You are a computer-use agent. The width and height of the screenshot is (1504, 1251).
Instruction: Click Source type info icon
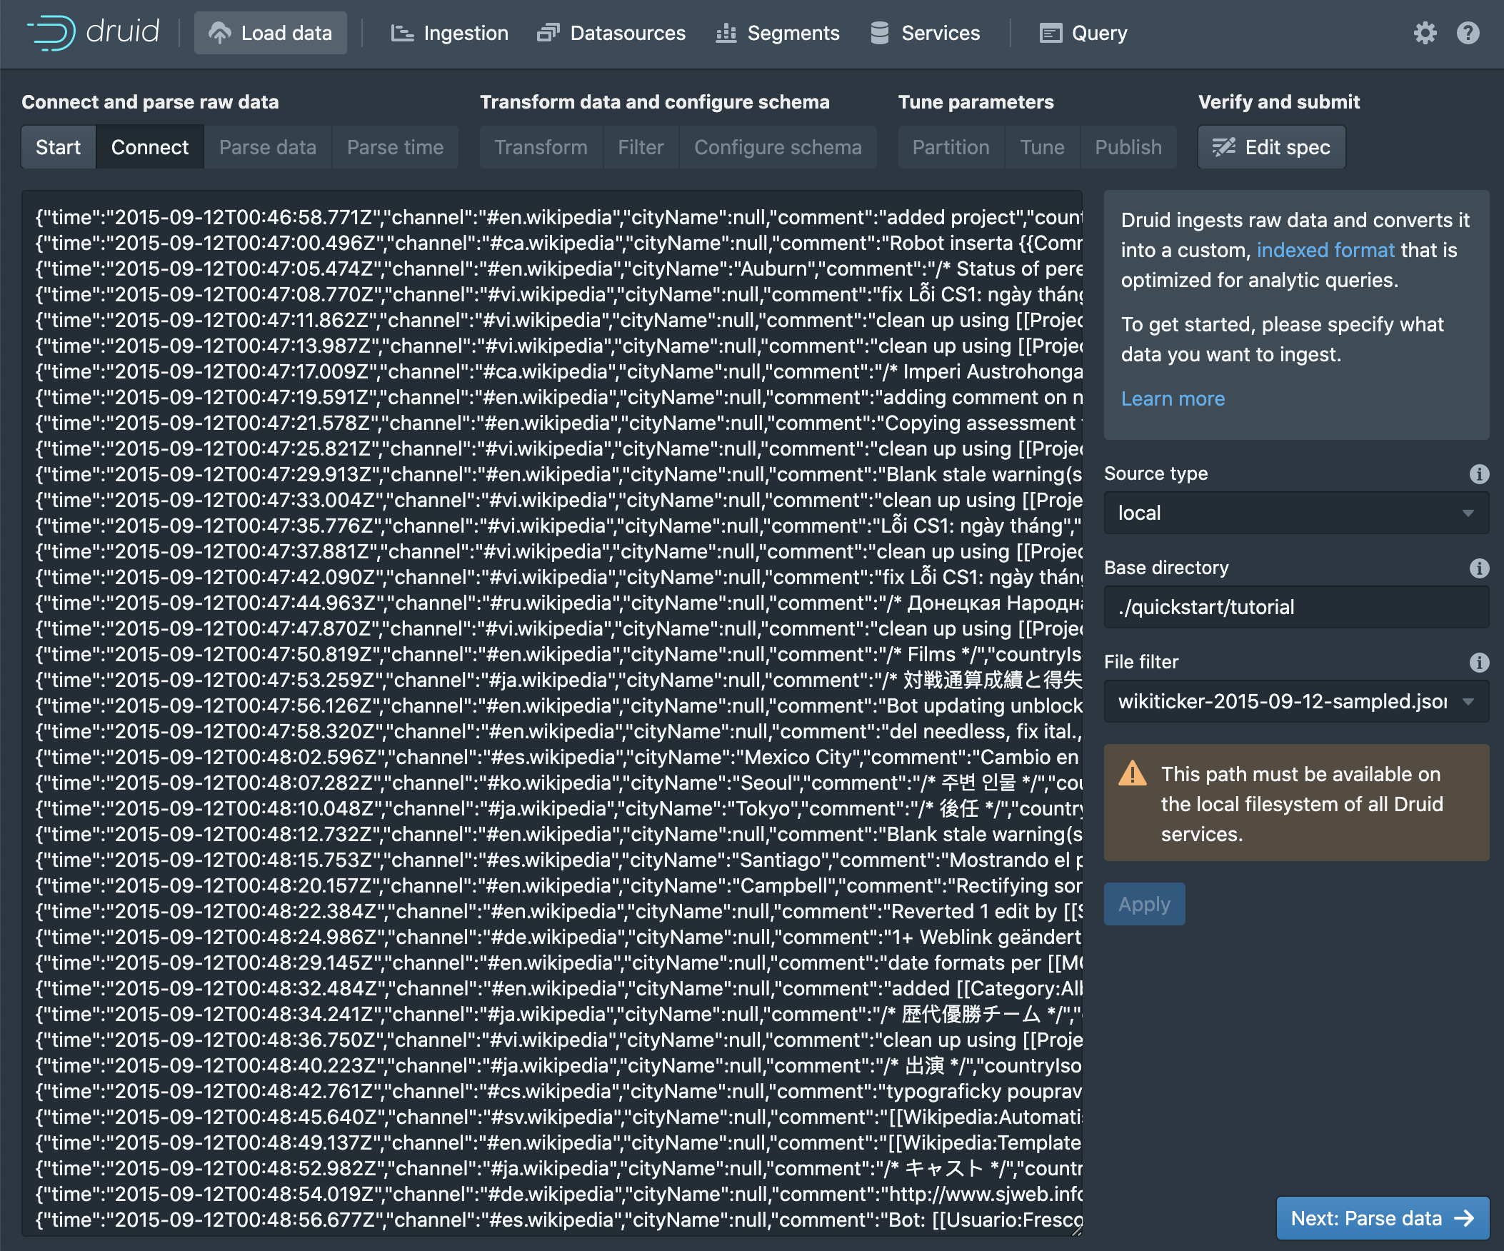(x=1479, y=474)
